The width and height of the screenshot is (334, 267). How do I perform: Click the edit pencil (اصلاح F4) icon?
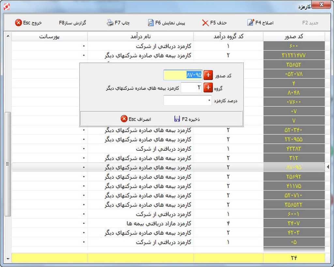pos(250,23)
